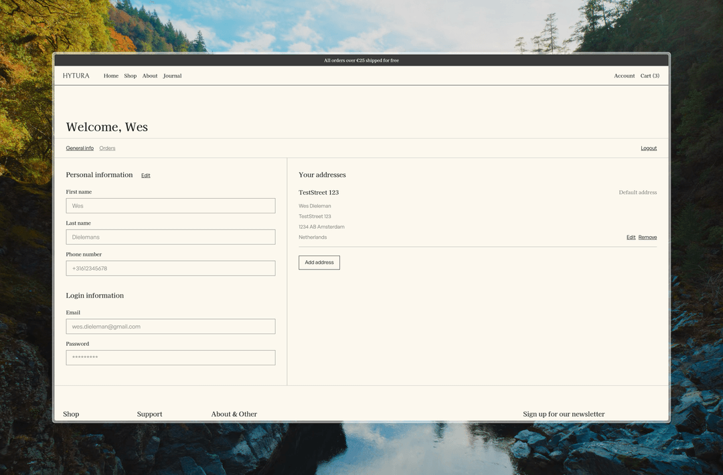The width and height of the screenshot is (723, 475).
Task: Click the Phone number field
Action: coord(171,268)
